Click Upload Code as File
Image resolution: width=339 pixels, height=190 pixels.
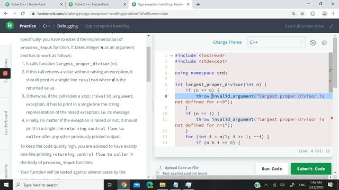(181, 168)
